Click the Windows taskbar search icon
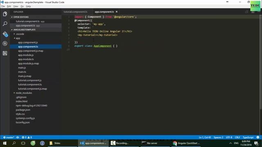The width and height of the screenshot is (262, 147). click(14, 143)
